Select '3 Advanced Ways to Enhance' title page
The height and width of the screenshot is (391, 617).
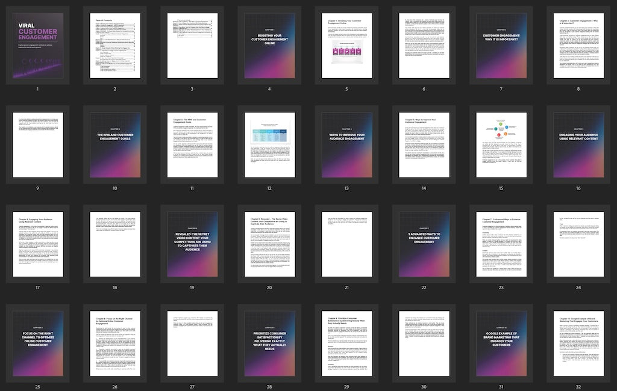[x=424, y=244]
